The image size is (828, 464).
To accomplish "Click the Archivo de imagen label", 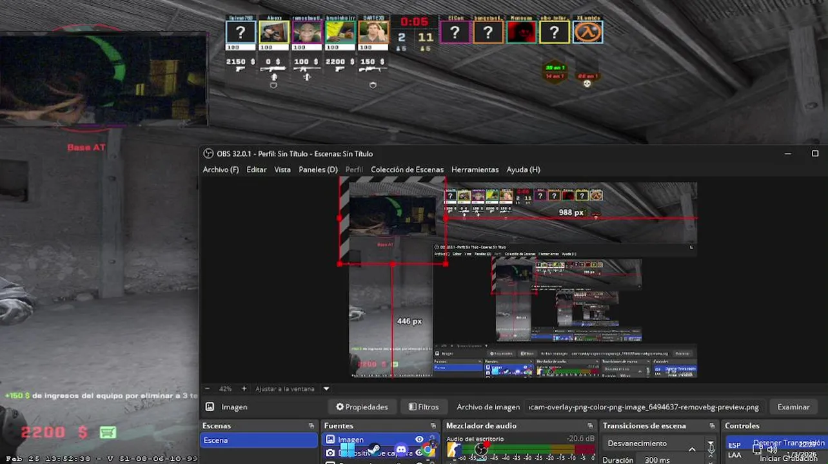I will tap(488, 407).
